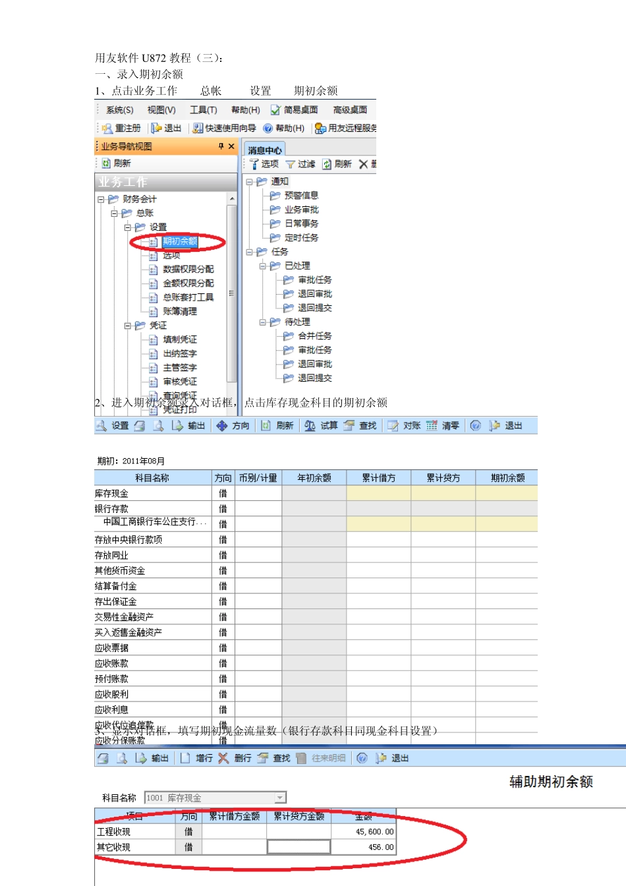Click 设置 in 期初余额 toolbar
Screen dimensions: 626x886
coord(113,426)
